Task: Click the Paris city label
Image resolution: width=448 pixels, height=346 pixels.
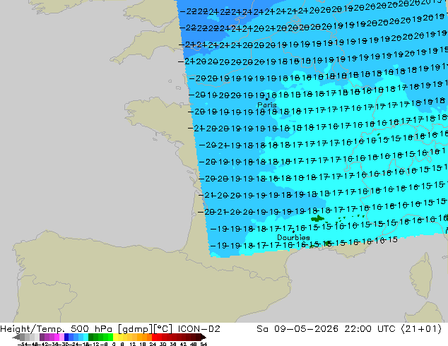Action: tap(267, 105)
